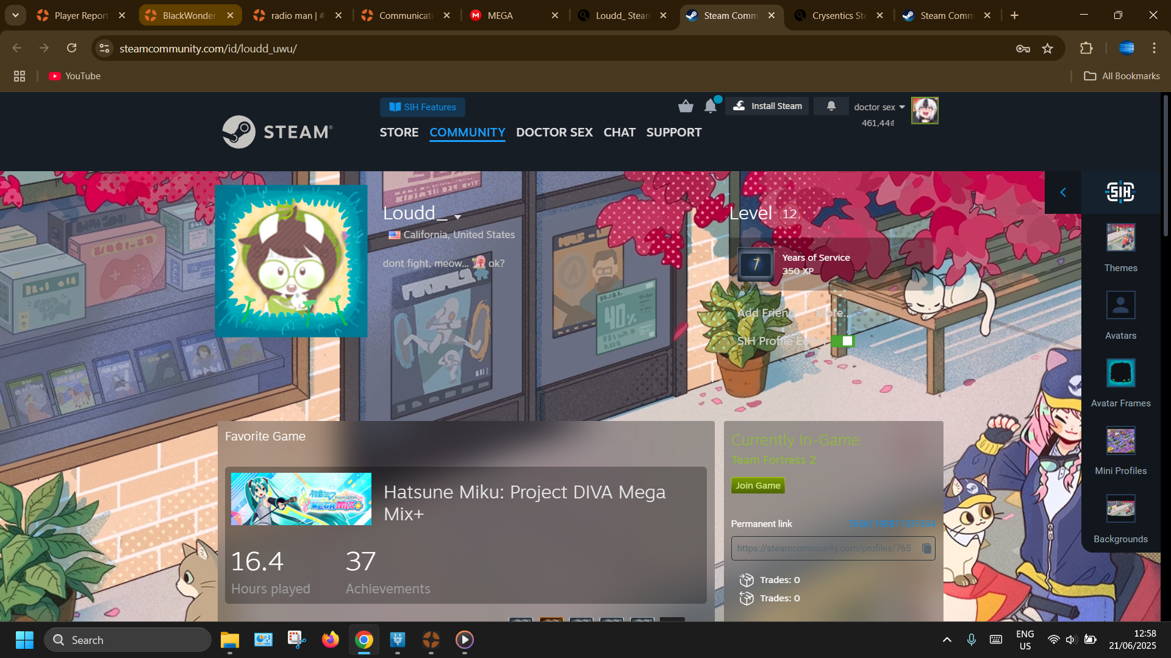This screenshot has height=658, width=1171.
Task: Open the Chrome profile avatar
Action: (1126, 48)
